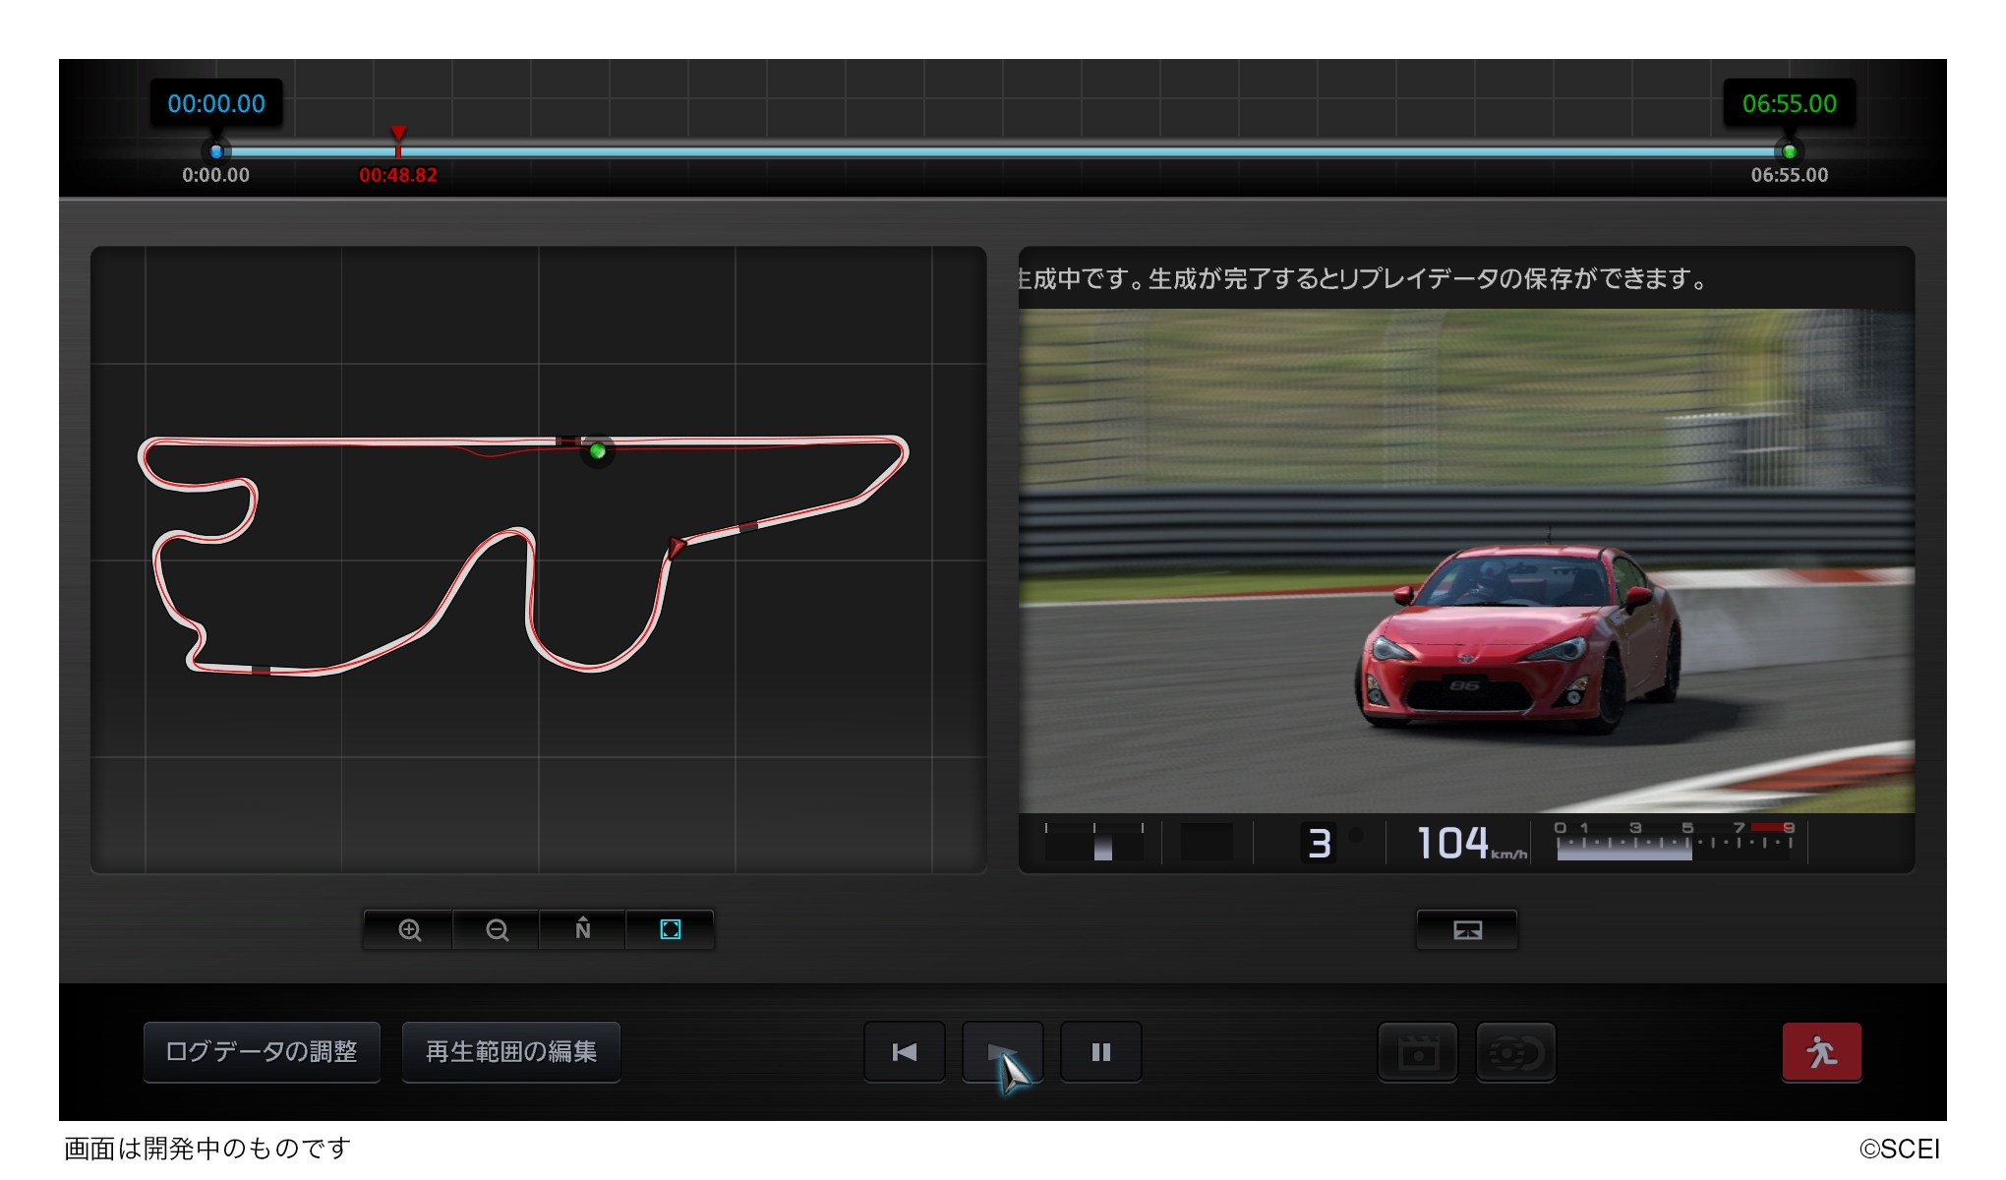Image resolution: width=2006 pixels, height=1180 pixels.
Task: Zoom in on the track map
Action: click(x=409, y=929)
